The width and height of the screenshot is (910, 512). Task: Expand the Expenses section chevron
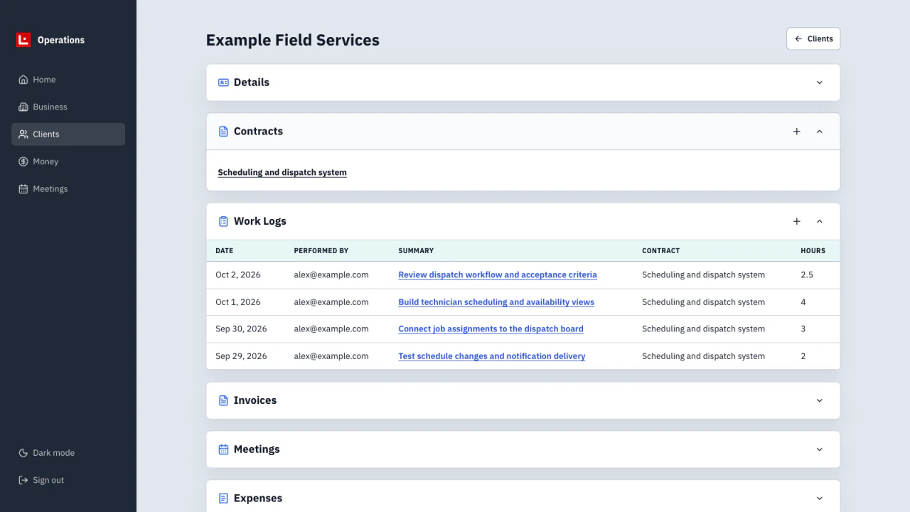pos(819,498)
